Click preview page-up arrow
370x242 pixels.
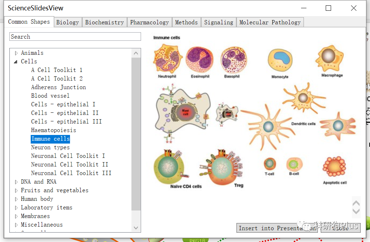click(x=356, y=203)
